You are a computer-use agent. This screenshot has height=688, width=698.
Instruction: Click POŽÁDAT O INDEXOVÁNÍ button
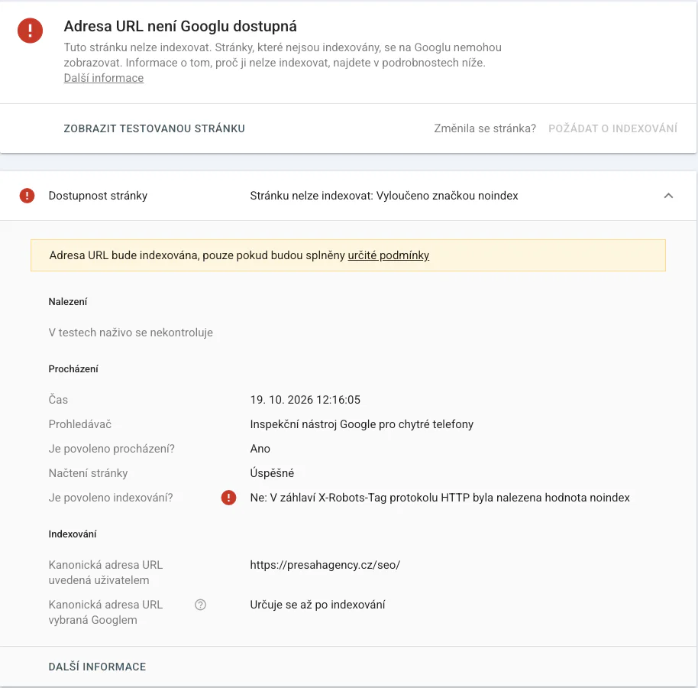612,128
